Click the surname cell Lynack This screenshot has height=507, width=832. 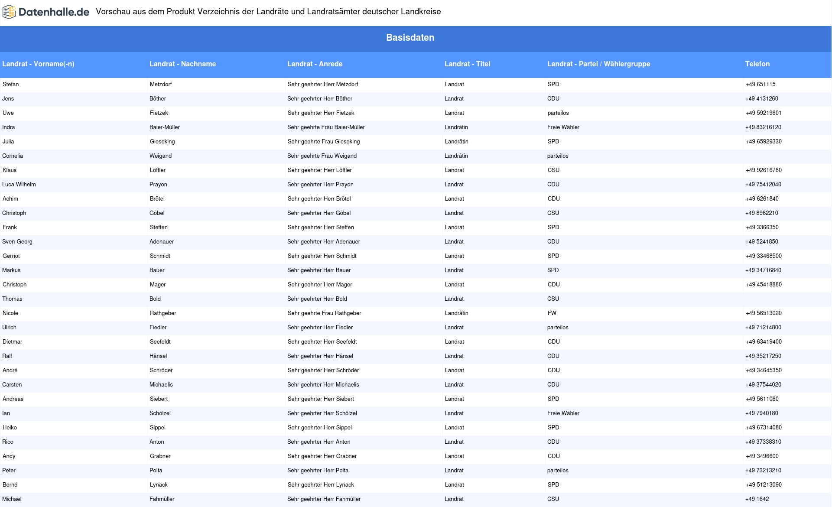(159, 485)
